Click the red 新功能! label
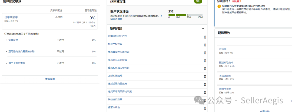Screen dimensions: 292x112 click(x=237, y=1)
